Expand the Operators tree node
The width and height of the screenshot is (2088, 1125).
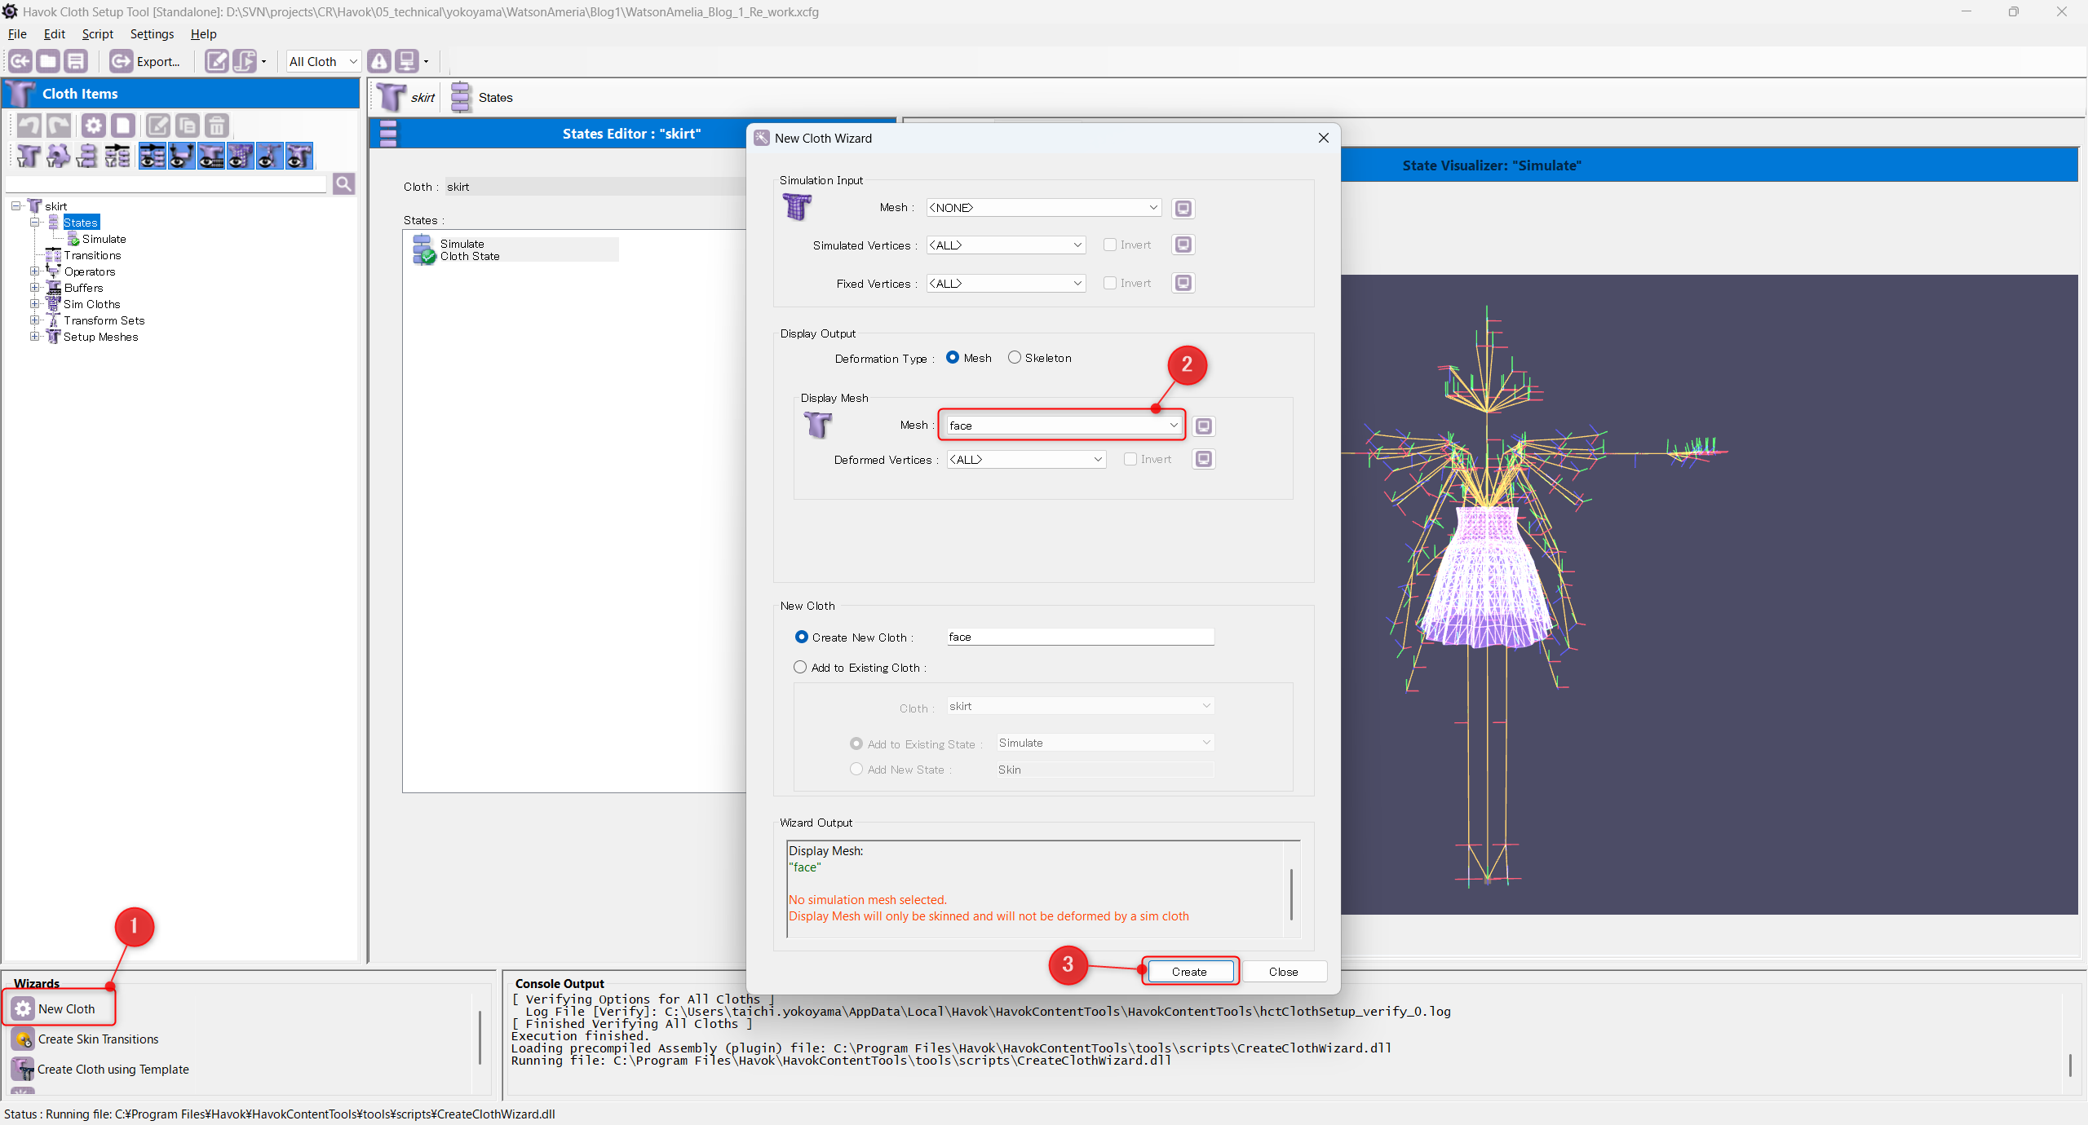click(34, 271)
